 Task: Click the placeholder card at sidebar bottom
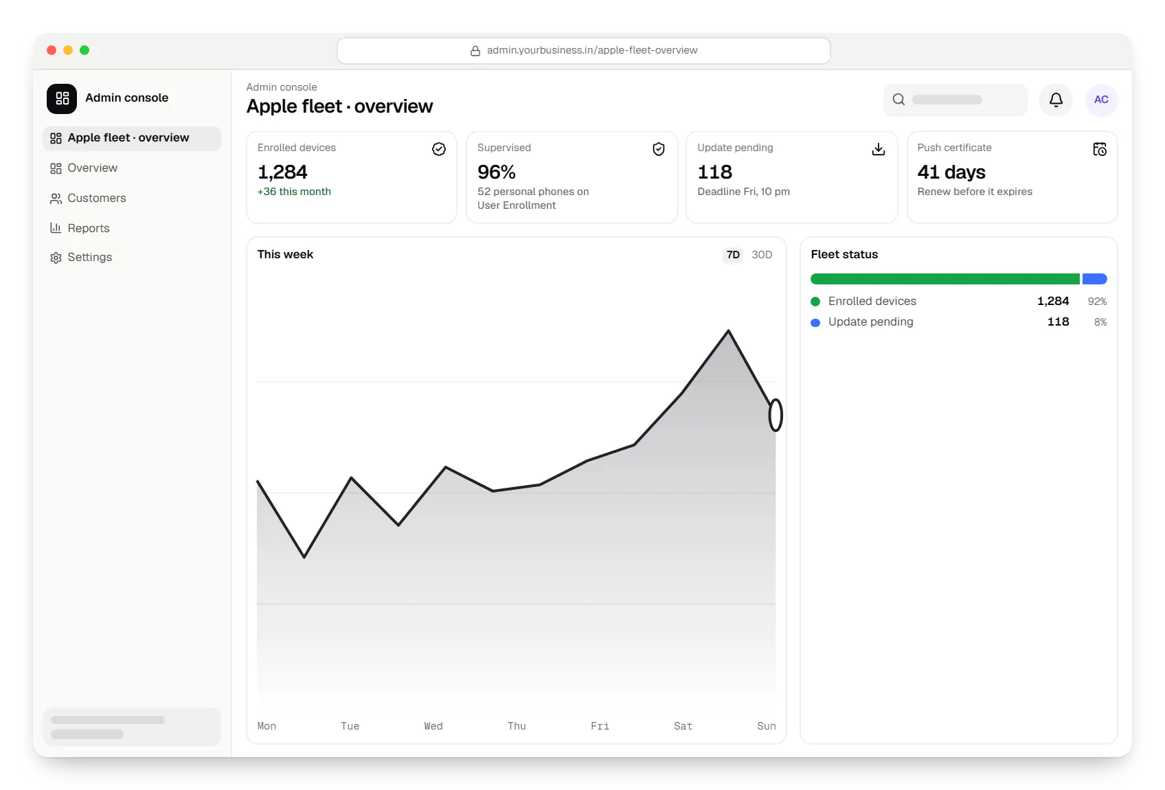pyautogui.click(x=132, y=727)
